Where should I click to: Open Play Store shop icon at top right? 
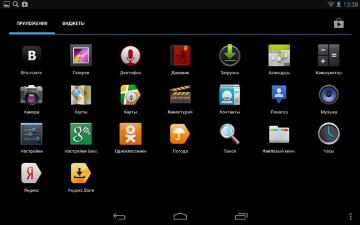coord(338,23)
